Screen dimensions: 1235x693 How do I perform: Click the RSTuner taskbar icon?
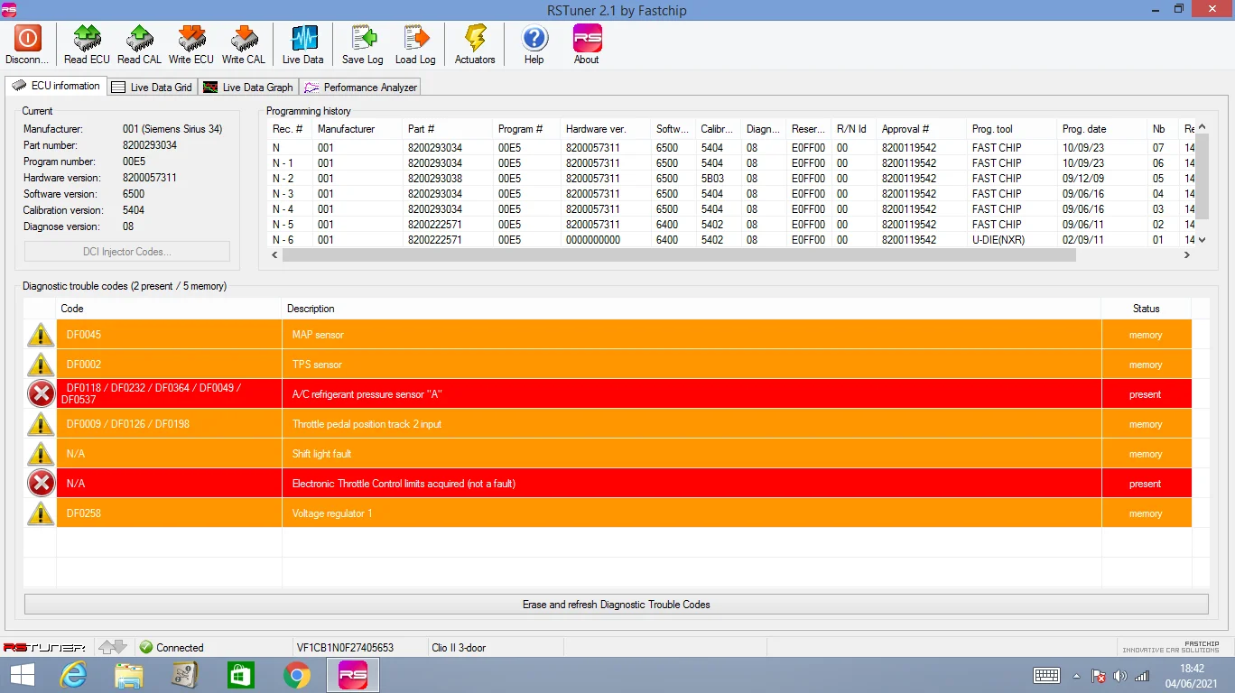(352, 675)
